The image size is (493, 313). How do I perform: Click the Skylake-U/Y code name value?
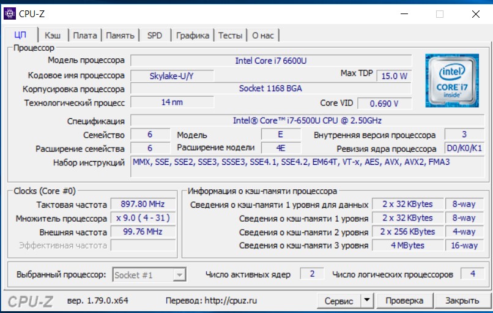point(172,76)
